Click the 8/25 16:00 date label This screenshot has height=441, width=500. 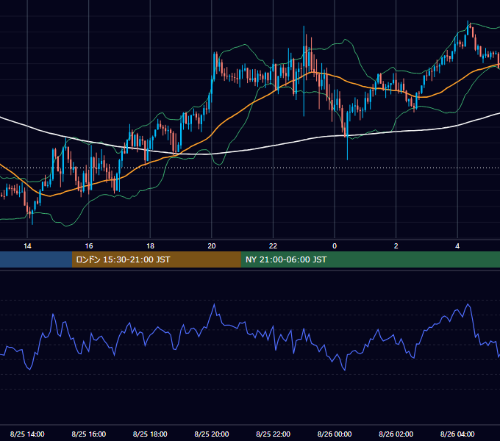click(89, 434)
